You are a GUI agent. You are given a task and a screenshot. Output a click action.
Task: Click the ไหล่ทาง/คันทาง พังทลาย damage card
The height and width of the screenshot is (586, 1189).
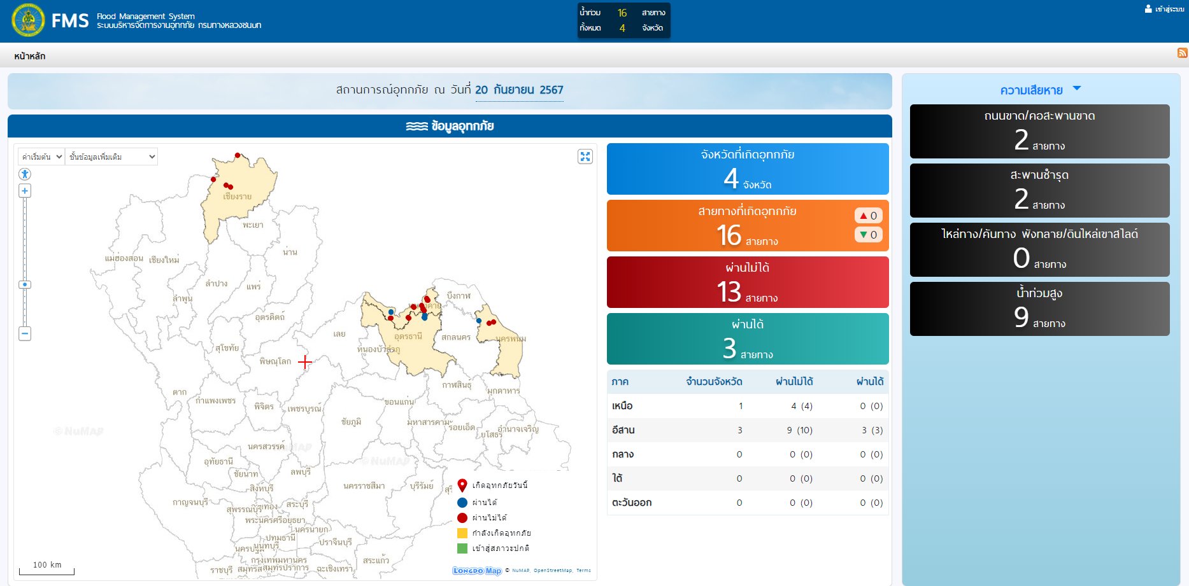click(1039, 250)
